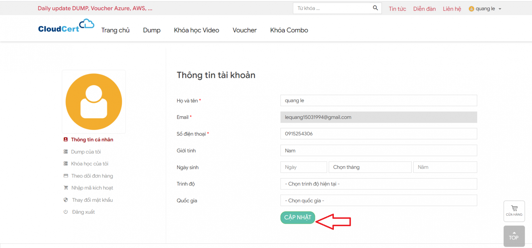Open the Diễn đàn forum link

point(424,9)
